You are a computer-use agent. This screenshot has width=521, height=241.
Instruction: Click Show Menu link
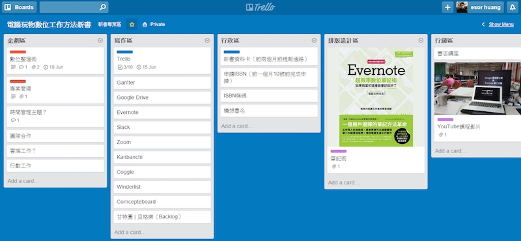[x=501, y=24]
